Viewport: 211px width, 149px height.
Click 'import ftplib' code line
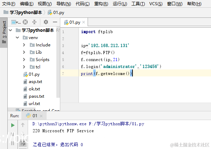click(97, 32)
